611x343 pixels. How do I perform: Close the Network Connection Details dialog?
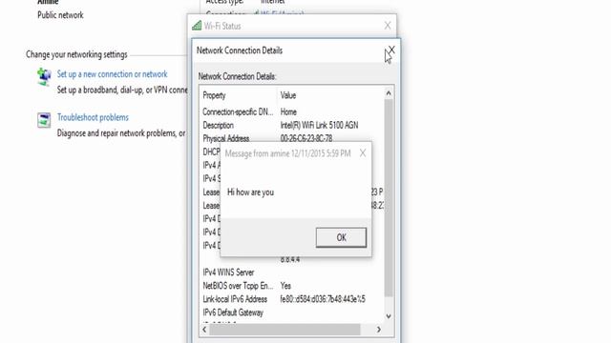(x=391, y=50)
